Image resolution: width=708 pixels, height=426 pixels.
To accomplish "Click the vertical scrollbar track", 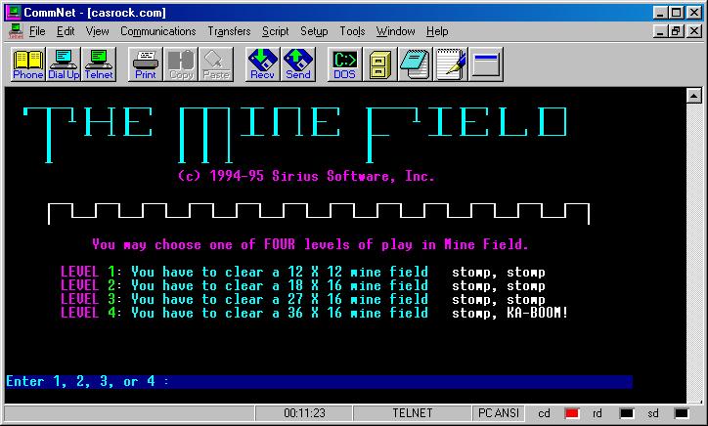I will (x=693, y=253).
